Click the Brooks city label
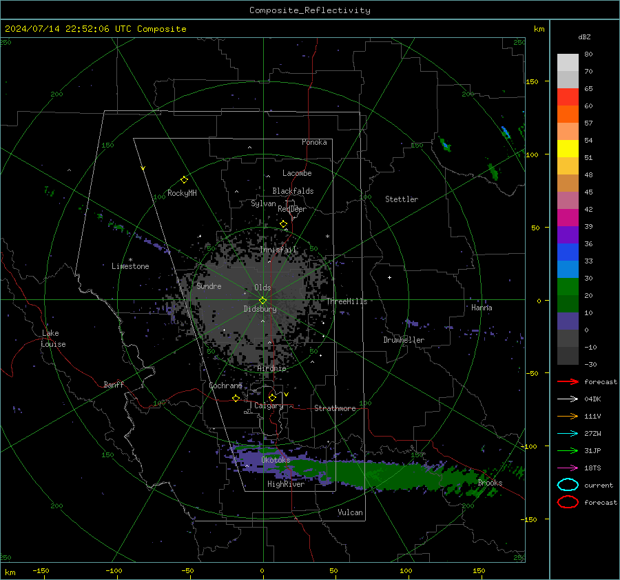 pyautogui.click(x=490, y=483)
